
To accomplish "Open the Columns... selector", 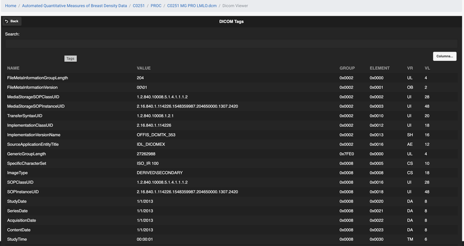I will point(444,56).
